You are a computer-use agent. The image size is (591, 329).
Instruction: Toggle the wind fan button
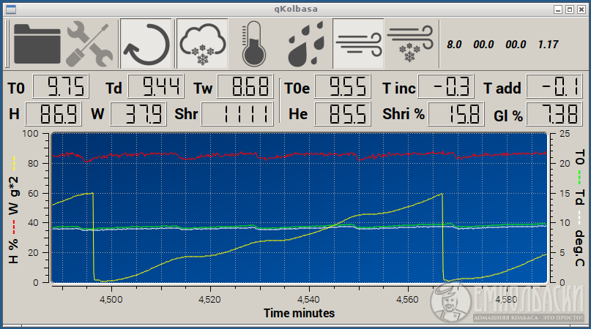(x=358, y=44)
